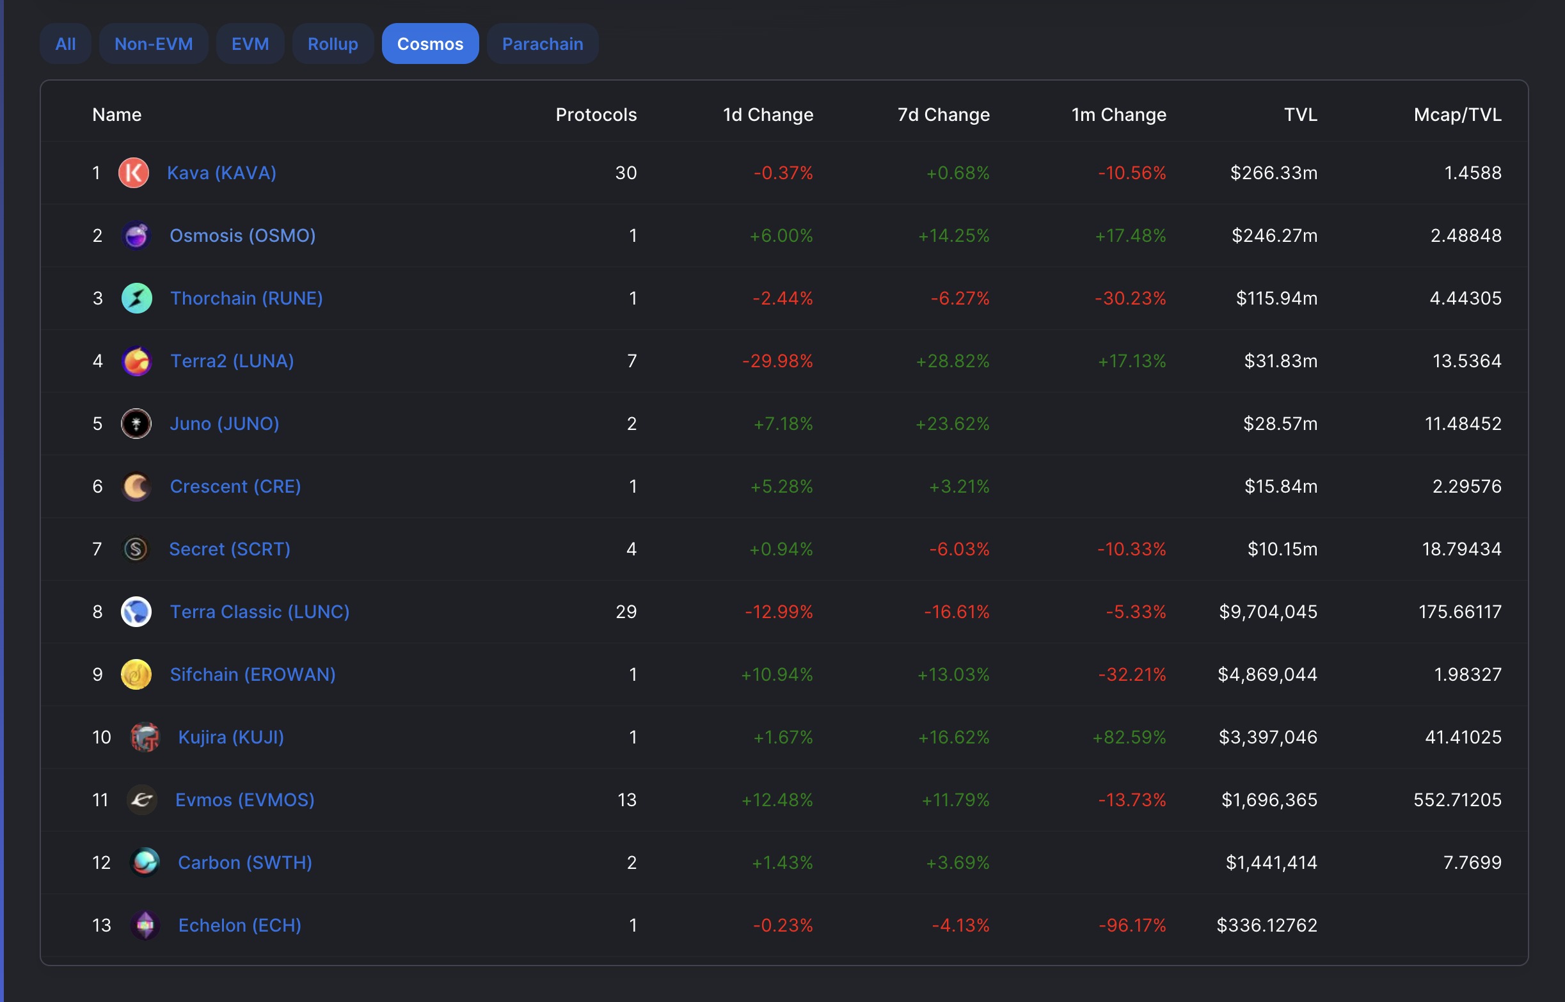Click the Terra Classic blue globe icon
The height and width of the screenshot is (1002, 1565).
136,612
